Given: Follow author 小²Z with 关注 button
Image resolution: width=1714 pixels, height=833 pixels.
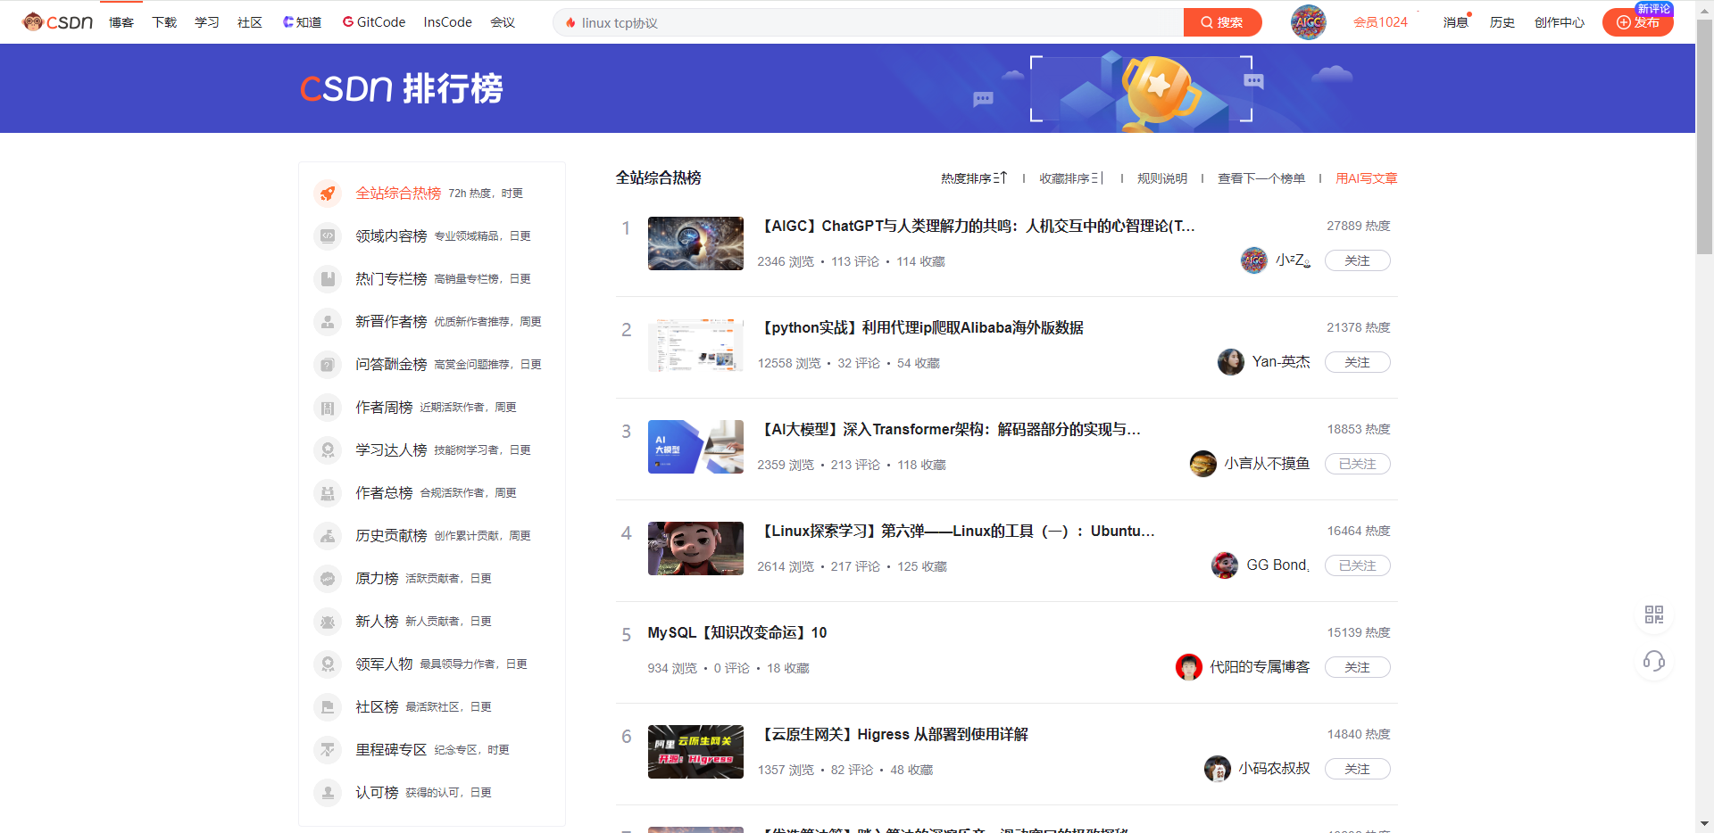Looking at the screenshot, I should pos(1357,260).
